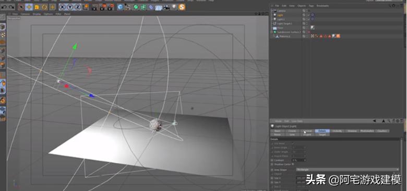Viewport: 407px width, 191px height.
Task: Go up one level in Attribute Manager
Action: point(384,121)
